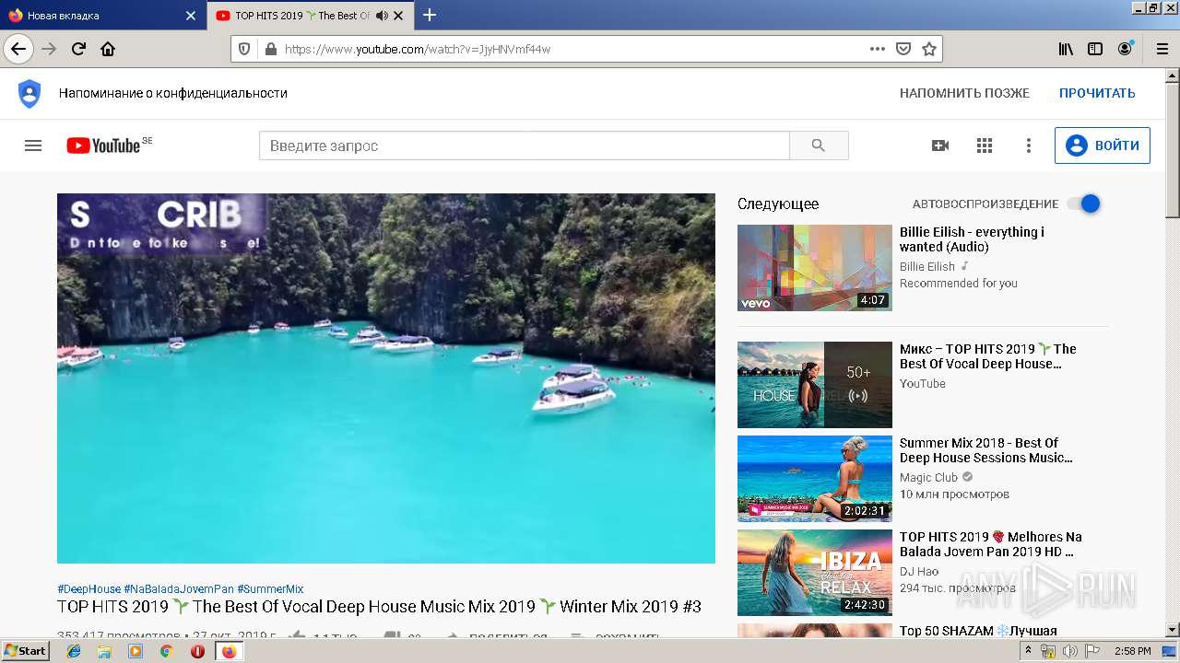This screenshot has height=663, width=1180.
Task: Click the #DeepHouse hashtag link
Action: [x=88, y=589]
